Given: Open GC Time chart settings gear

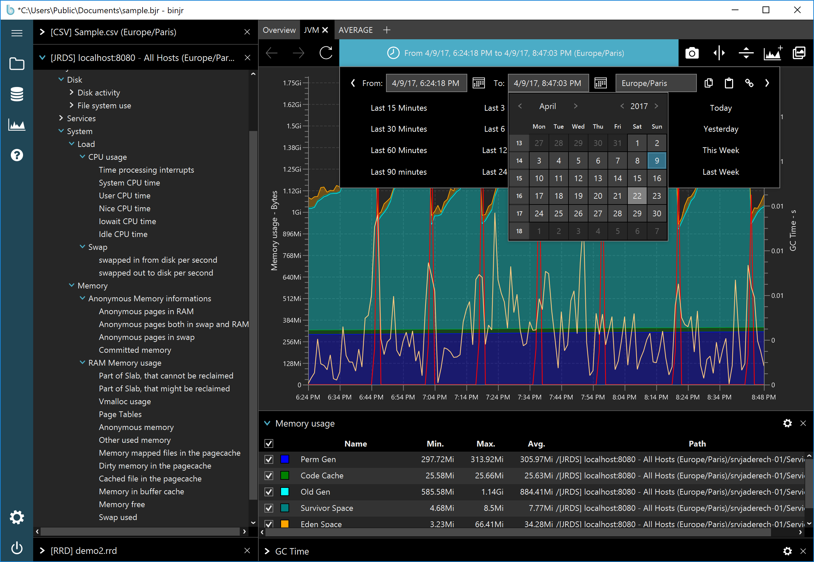Looking at the screenshot, I should 788,551.
